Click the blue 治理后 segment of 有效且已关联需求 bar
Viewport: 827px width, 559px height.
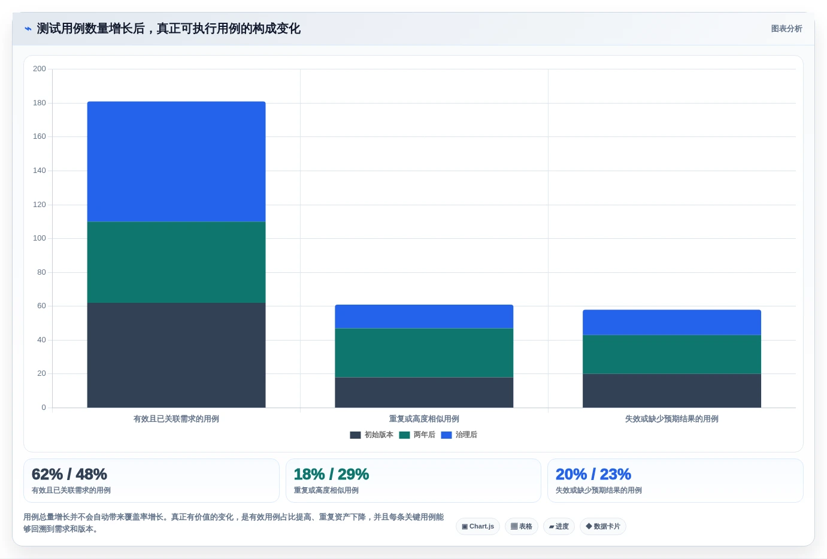click(176, 162)
